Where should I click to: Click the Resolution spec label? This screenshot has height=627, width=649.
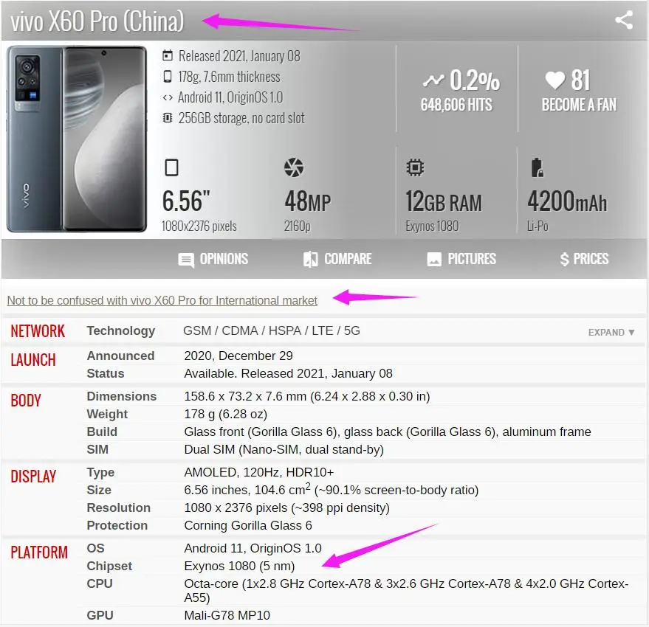(118, 508)
